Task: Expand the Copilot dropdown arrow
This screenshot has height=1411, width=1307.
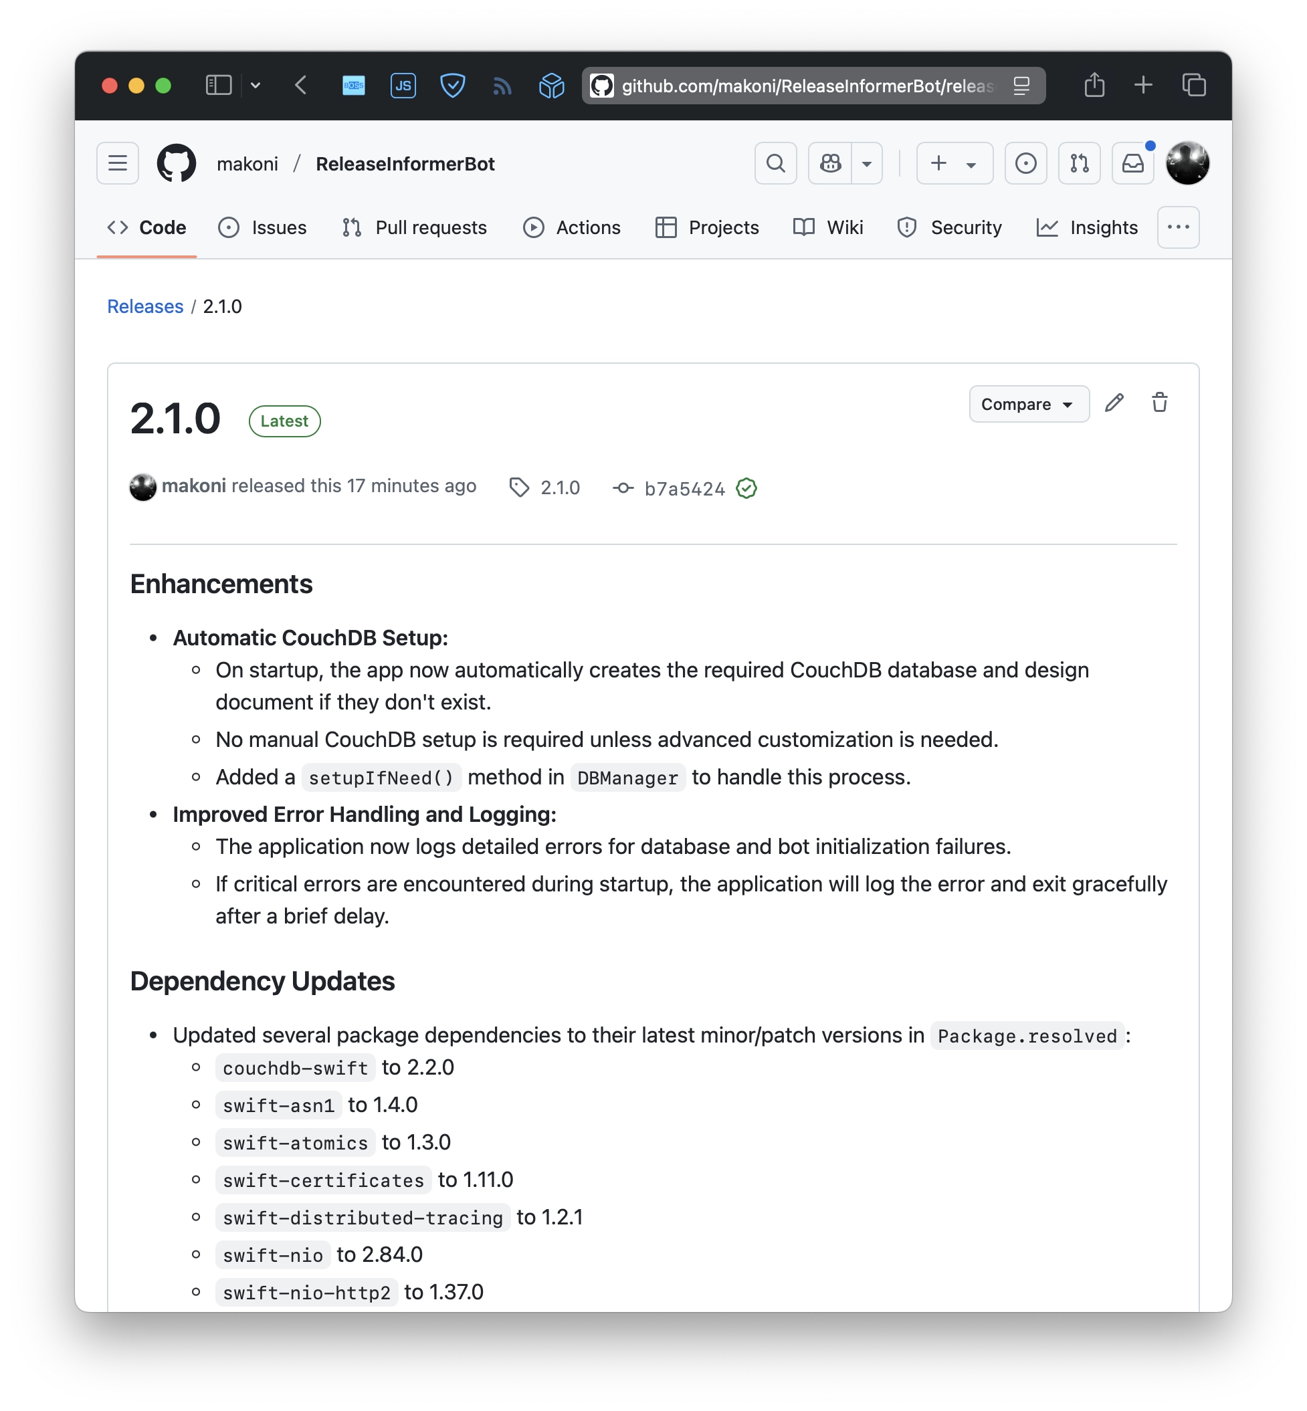Action: coord(867,163)
